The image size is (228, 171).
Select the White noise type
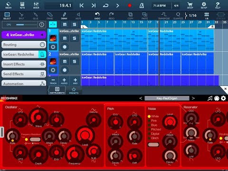(x=153, y=116)
